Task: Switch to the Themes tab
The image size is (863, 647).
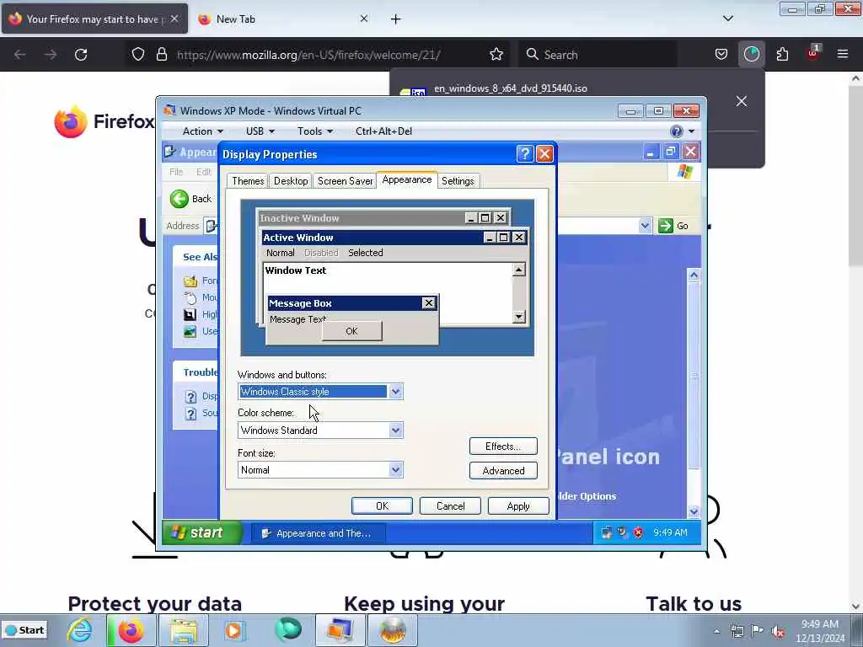Action: [248, 181]
